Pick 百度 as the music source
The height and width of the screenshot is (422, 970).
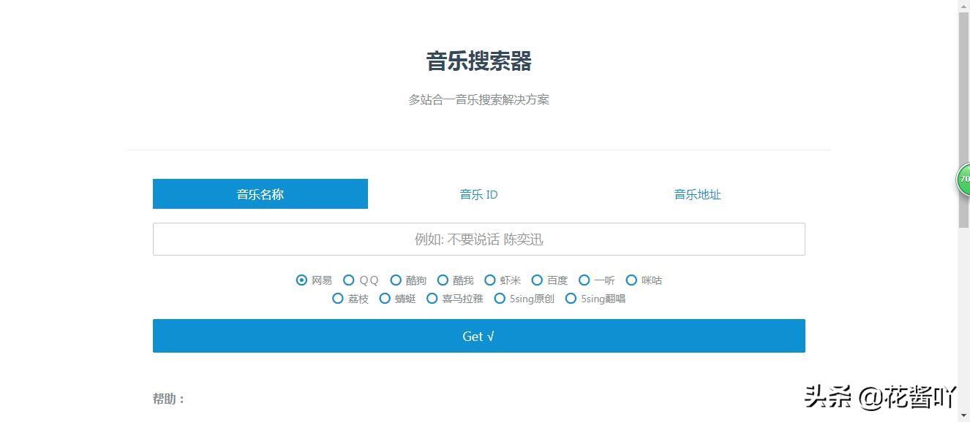pos(537,280)
